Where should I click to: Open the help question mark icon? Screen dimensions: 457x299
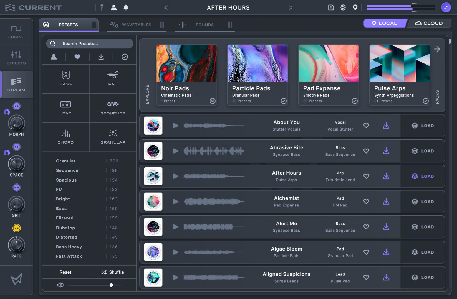pyautogui.click(x=102, y=7)
